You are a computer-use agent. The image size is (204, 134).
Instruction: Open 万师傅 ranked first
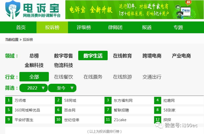pos(20,100)
